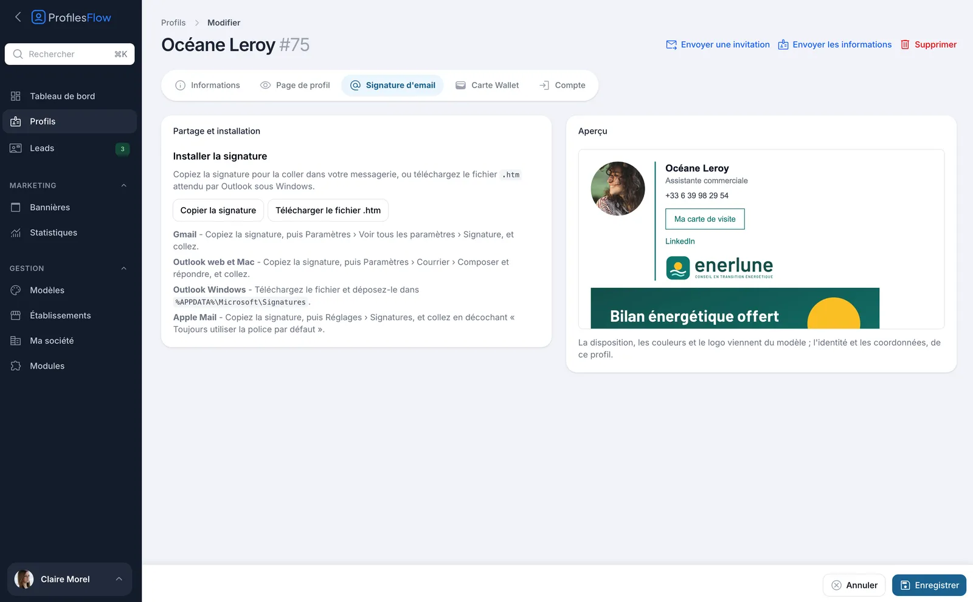Switch to the Carte Wallet tab

click(x=487, y=85)
